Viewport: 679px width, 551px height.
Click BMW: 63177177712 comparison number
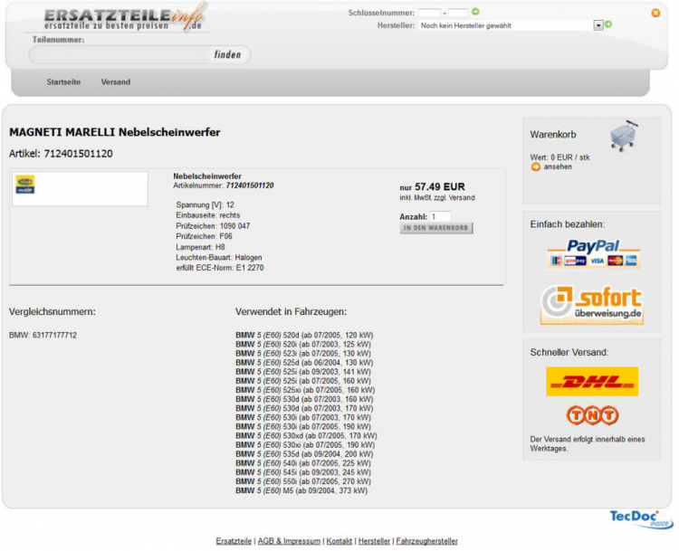click(43, 335)
